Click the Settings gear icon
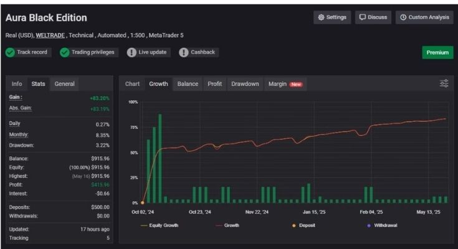This screenshot has height=249, width=458. tap(322, 17)
